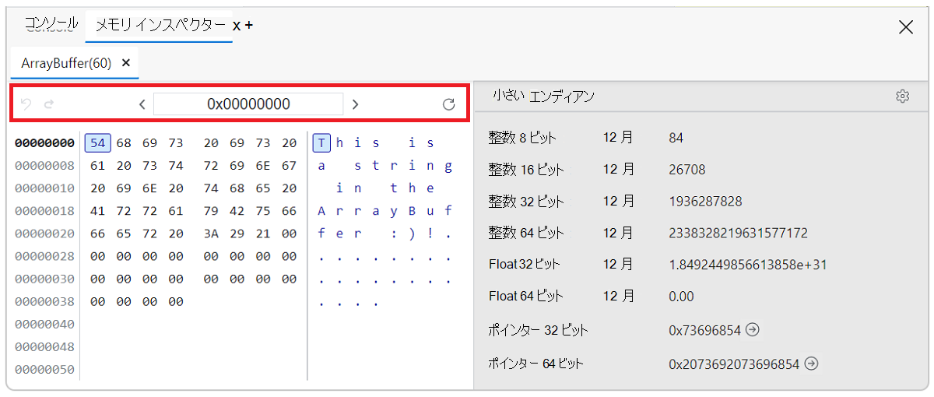Change 整数 32 ビット display format
The width and height of the screenshot is (934, 397).
point(618,202)
